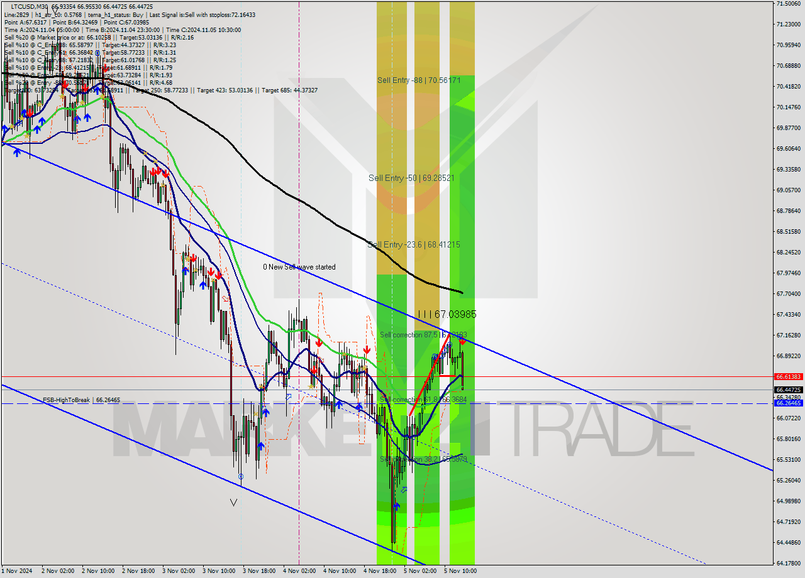Click the 65.26040 price axis value
Image resolution: width=805 pixels, height=578 pixels.
click(788, 481)
